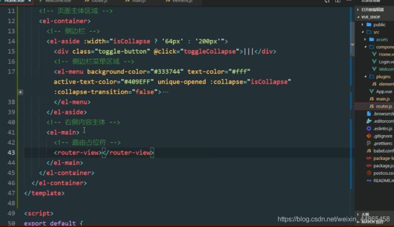
Task: Click the JS icon beside element.js in tree
Action: click(374, 84)
